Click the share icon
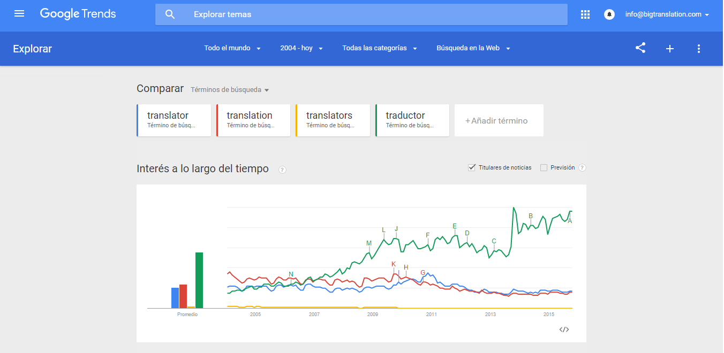The height and width of the screenshot is (353, 724). point(640,48)
